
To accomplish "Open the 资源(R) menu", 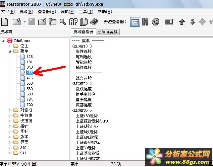I will coord(26,12).
